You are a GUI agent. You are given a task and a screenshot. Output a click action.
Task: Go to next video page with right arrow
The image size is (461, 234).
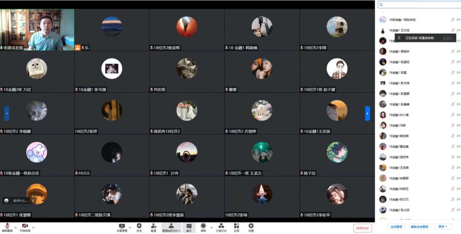(367, 113)
